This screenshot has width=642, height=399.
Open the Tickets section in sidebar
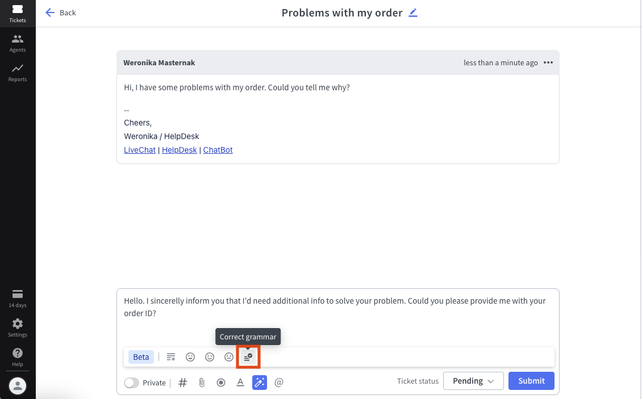[18, 14]
